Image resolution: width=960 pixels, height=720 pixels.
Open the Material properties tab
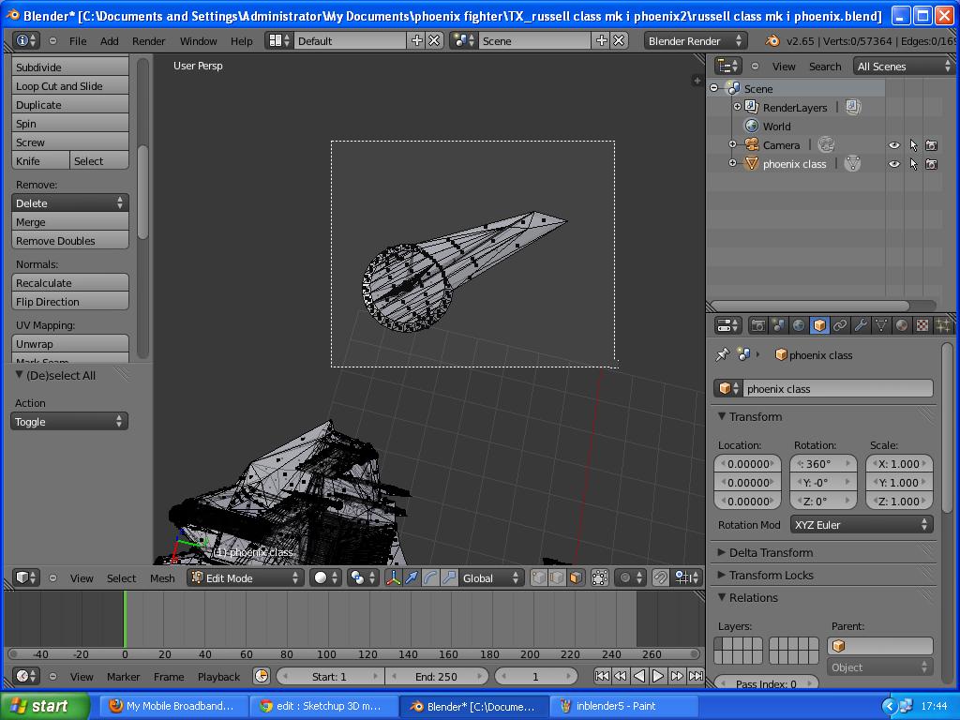pyautogui.click(x=902, y=325)
